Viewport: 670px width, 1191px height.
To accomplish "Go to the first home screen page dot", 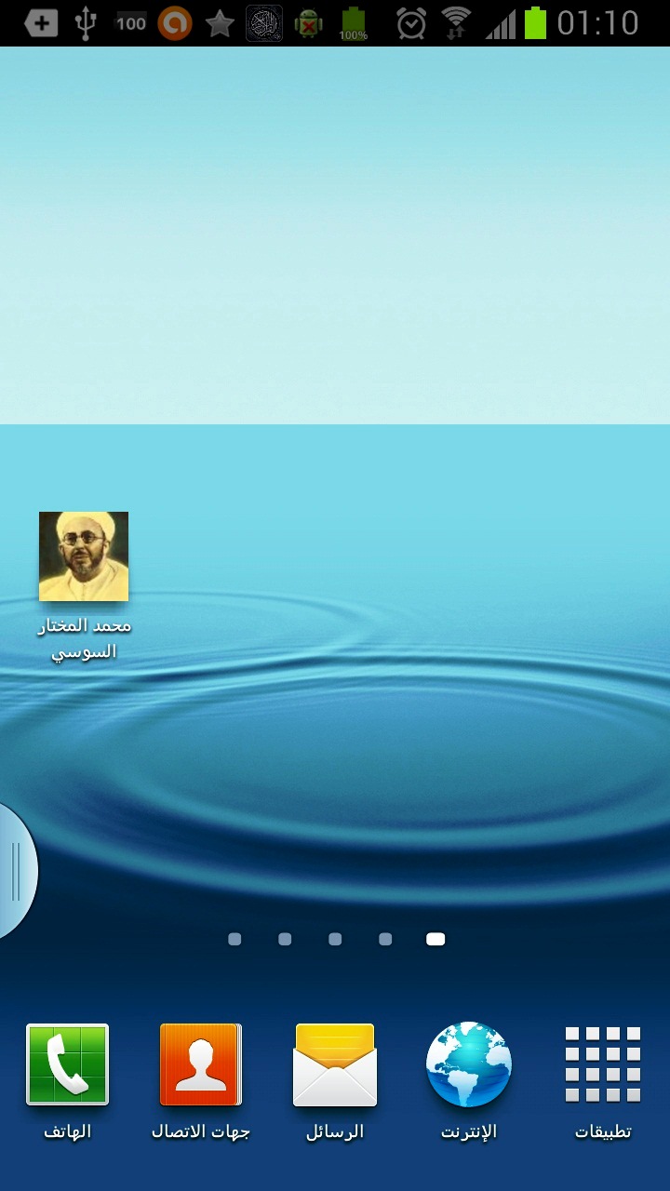I will point(234,940).
